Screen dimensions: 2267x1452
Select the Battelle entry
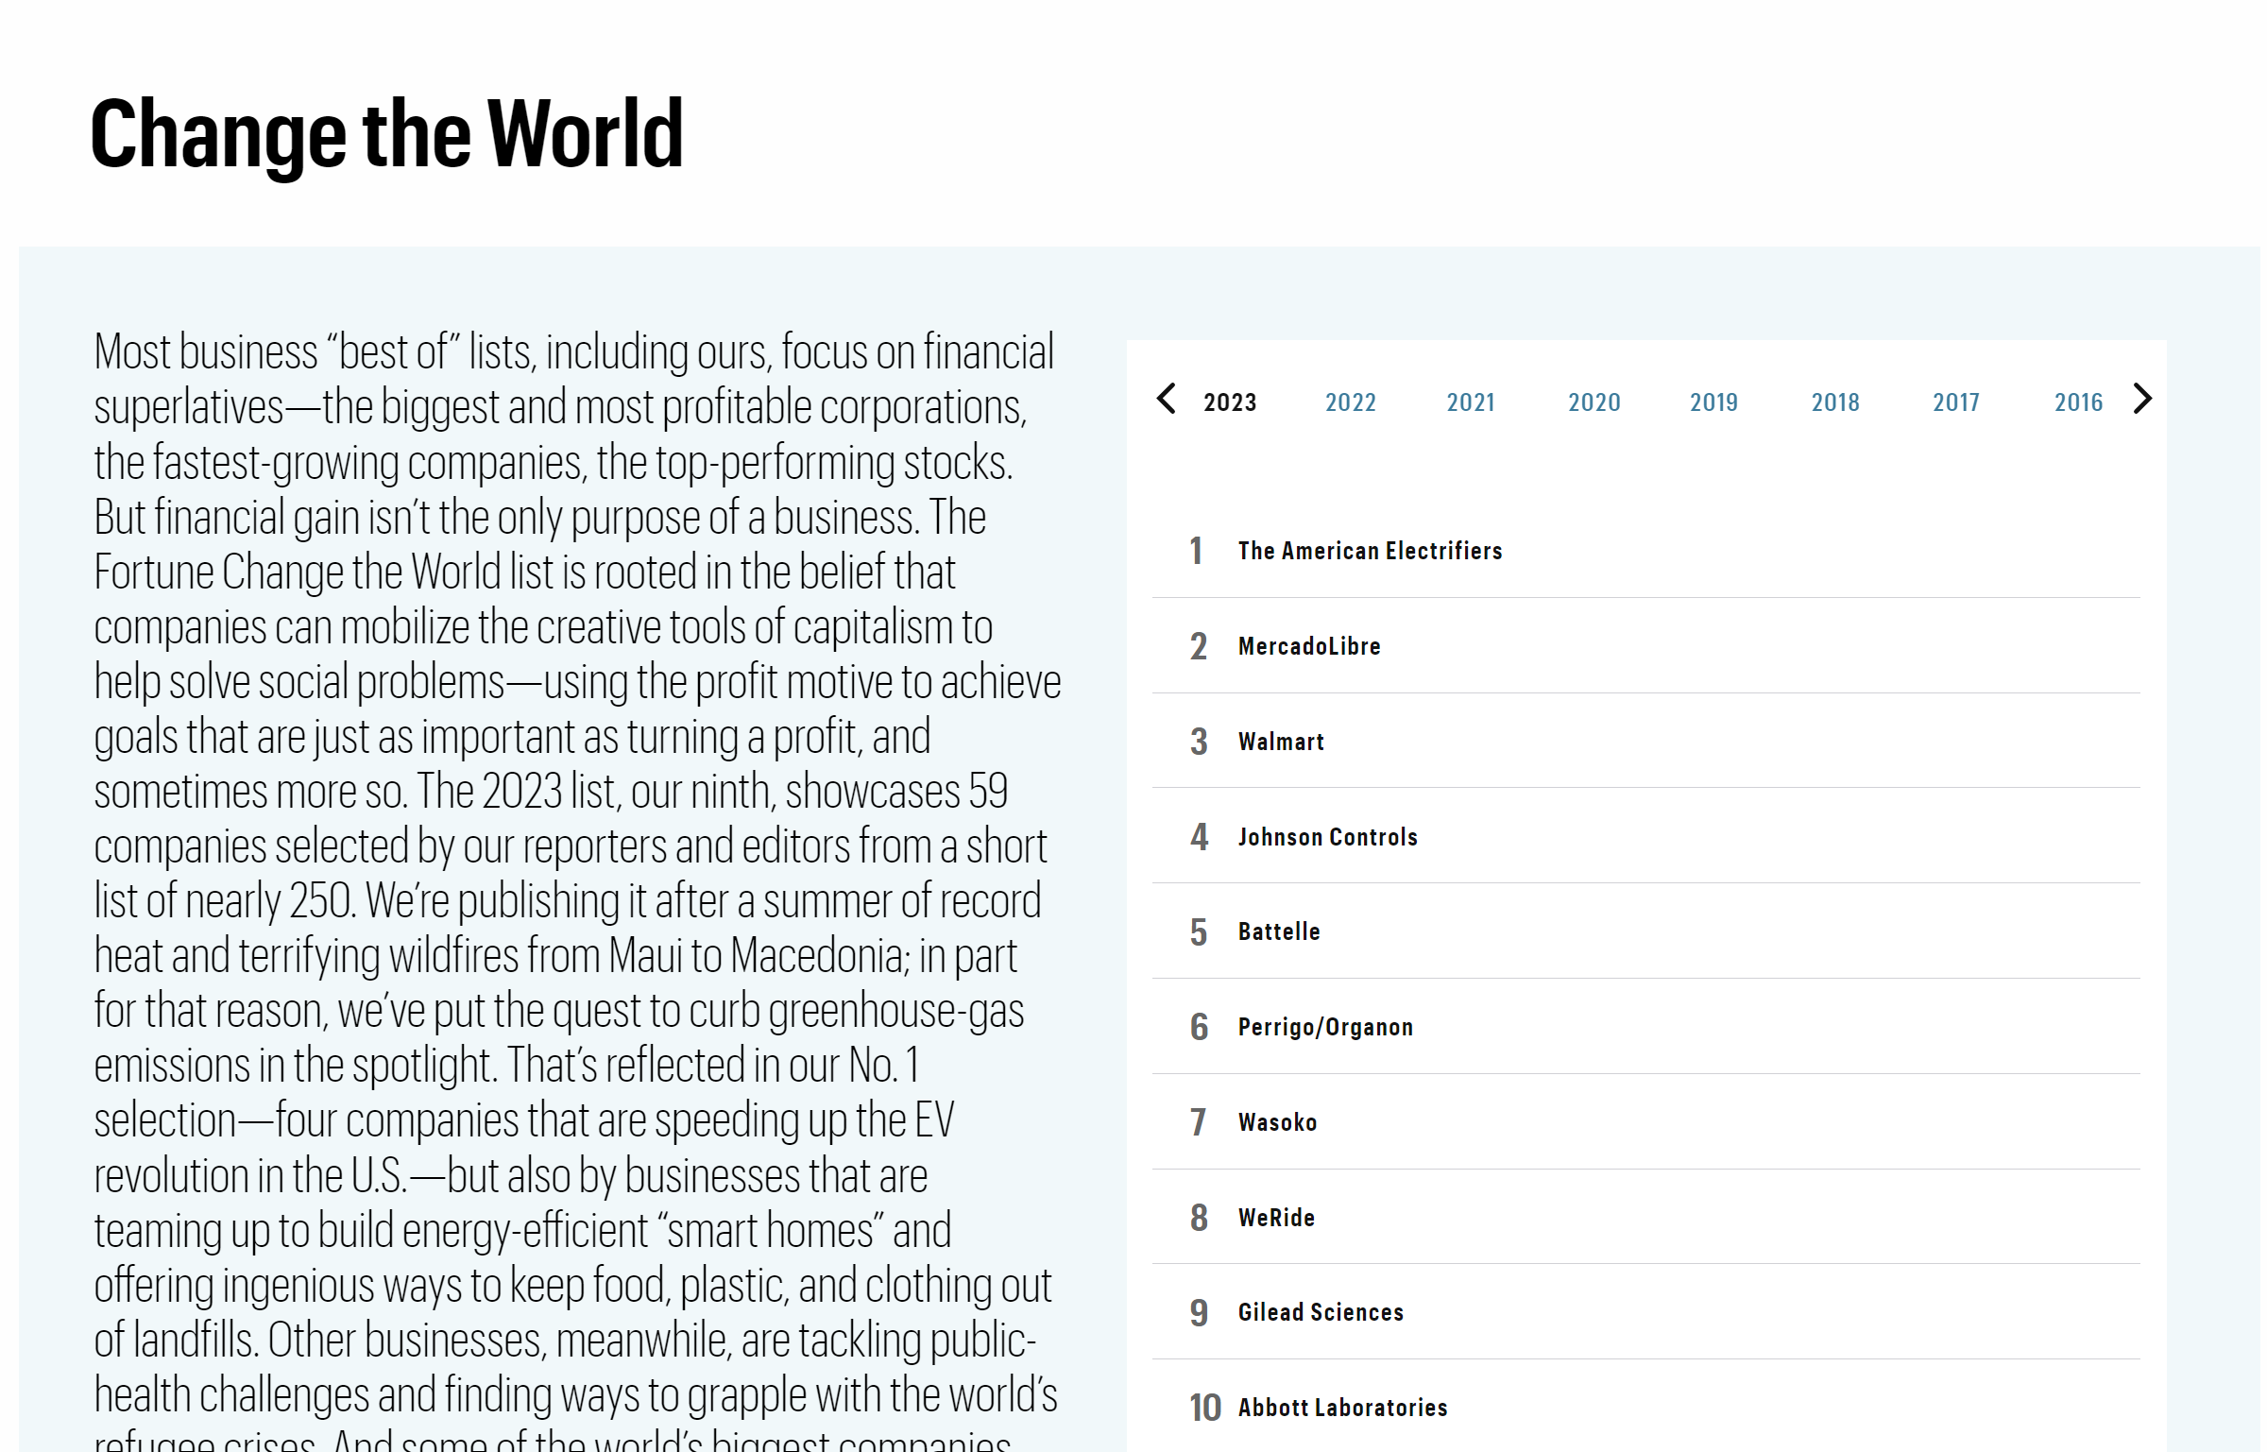coord(1279,931)
